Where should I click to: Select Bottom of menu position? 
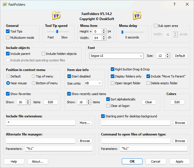(x=33, y=83)
